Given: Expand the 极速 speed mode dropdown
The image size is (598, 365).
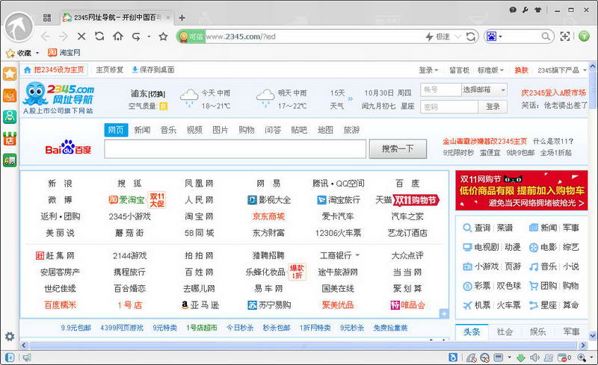Looking at the screenshot, I should pos(458,37).
